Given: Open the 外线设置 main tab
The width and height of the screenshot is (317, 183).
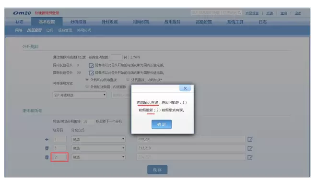Looking at the screenshot, I should click(x=109, y=22).
